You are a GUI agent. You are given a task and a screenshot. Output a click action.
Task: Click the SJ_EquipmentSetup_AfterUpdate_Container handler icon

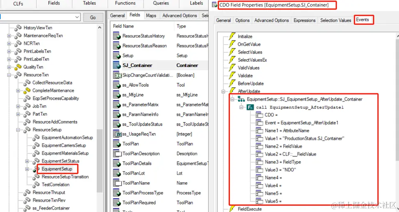click(x=241, y=99)
